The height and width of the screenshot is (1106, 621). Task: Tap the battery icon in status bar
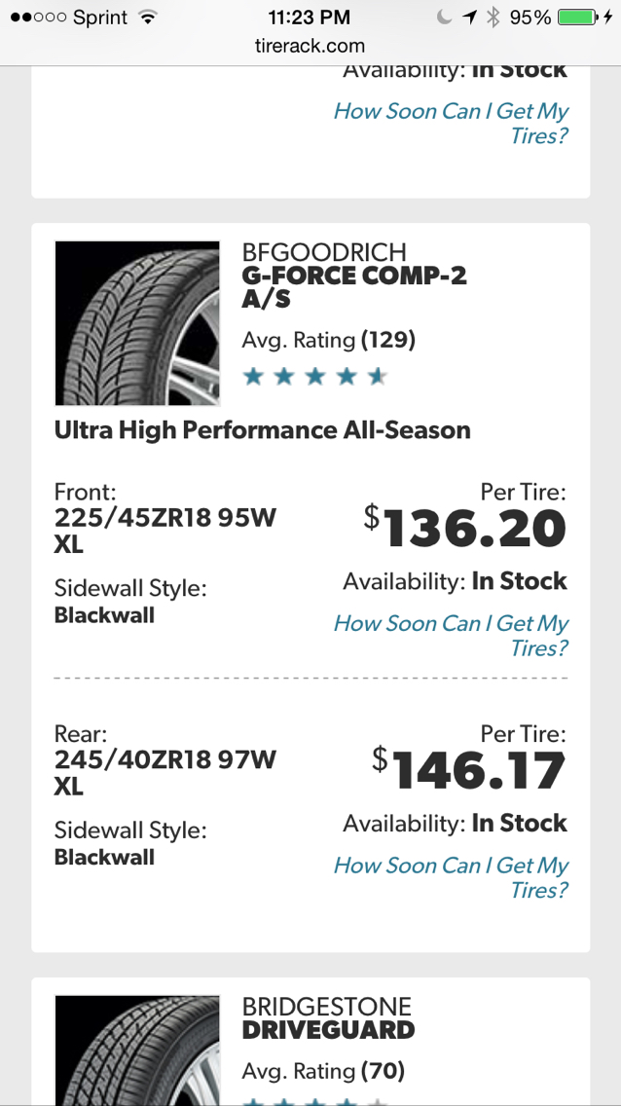point(578,18)
